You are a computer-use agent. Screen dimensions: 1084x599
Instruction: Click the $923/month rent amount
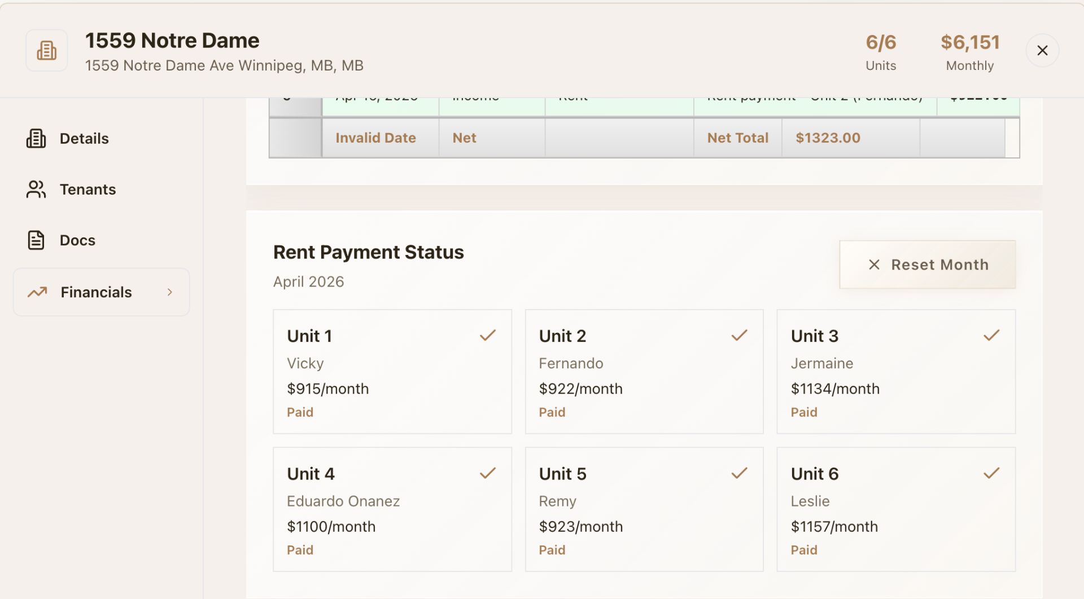580,526
